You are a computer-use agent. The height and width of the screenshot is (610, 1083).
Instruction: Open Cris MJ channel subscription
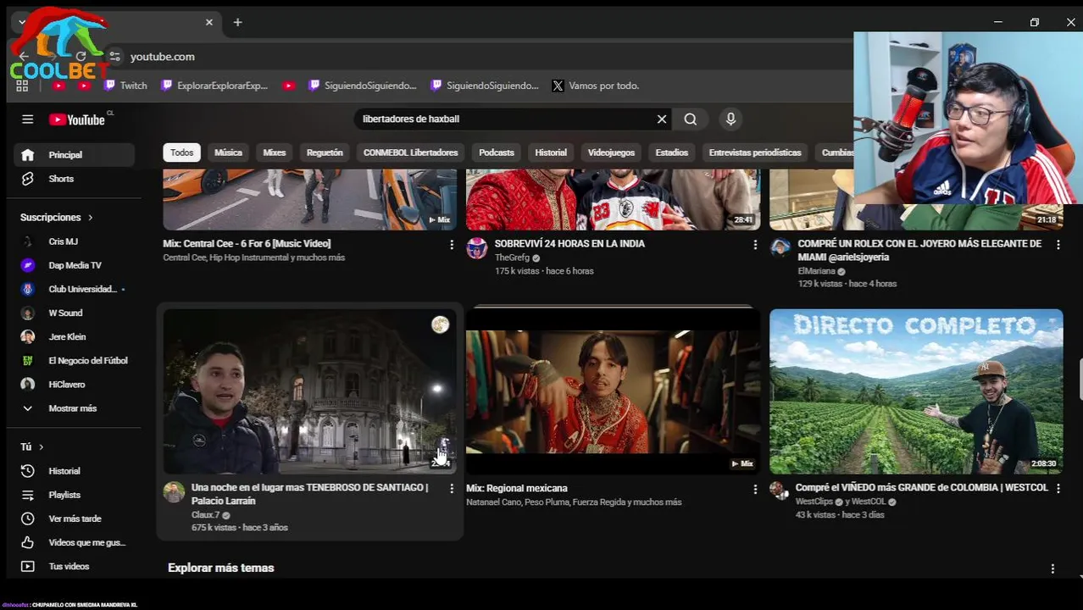click(x=75, y=241)
